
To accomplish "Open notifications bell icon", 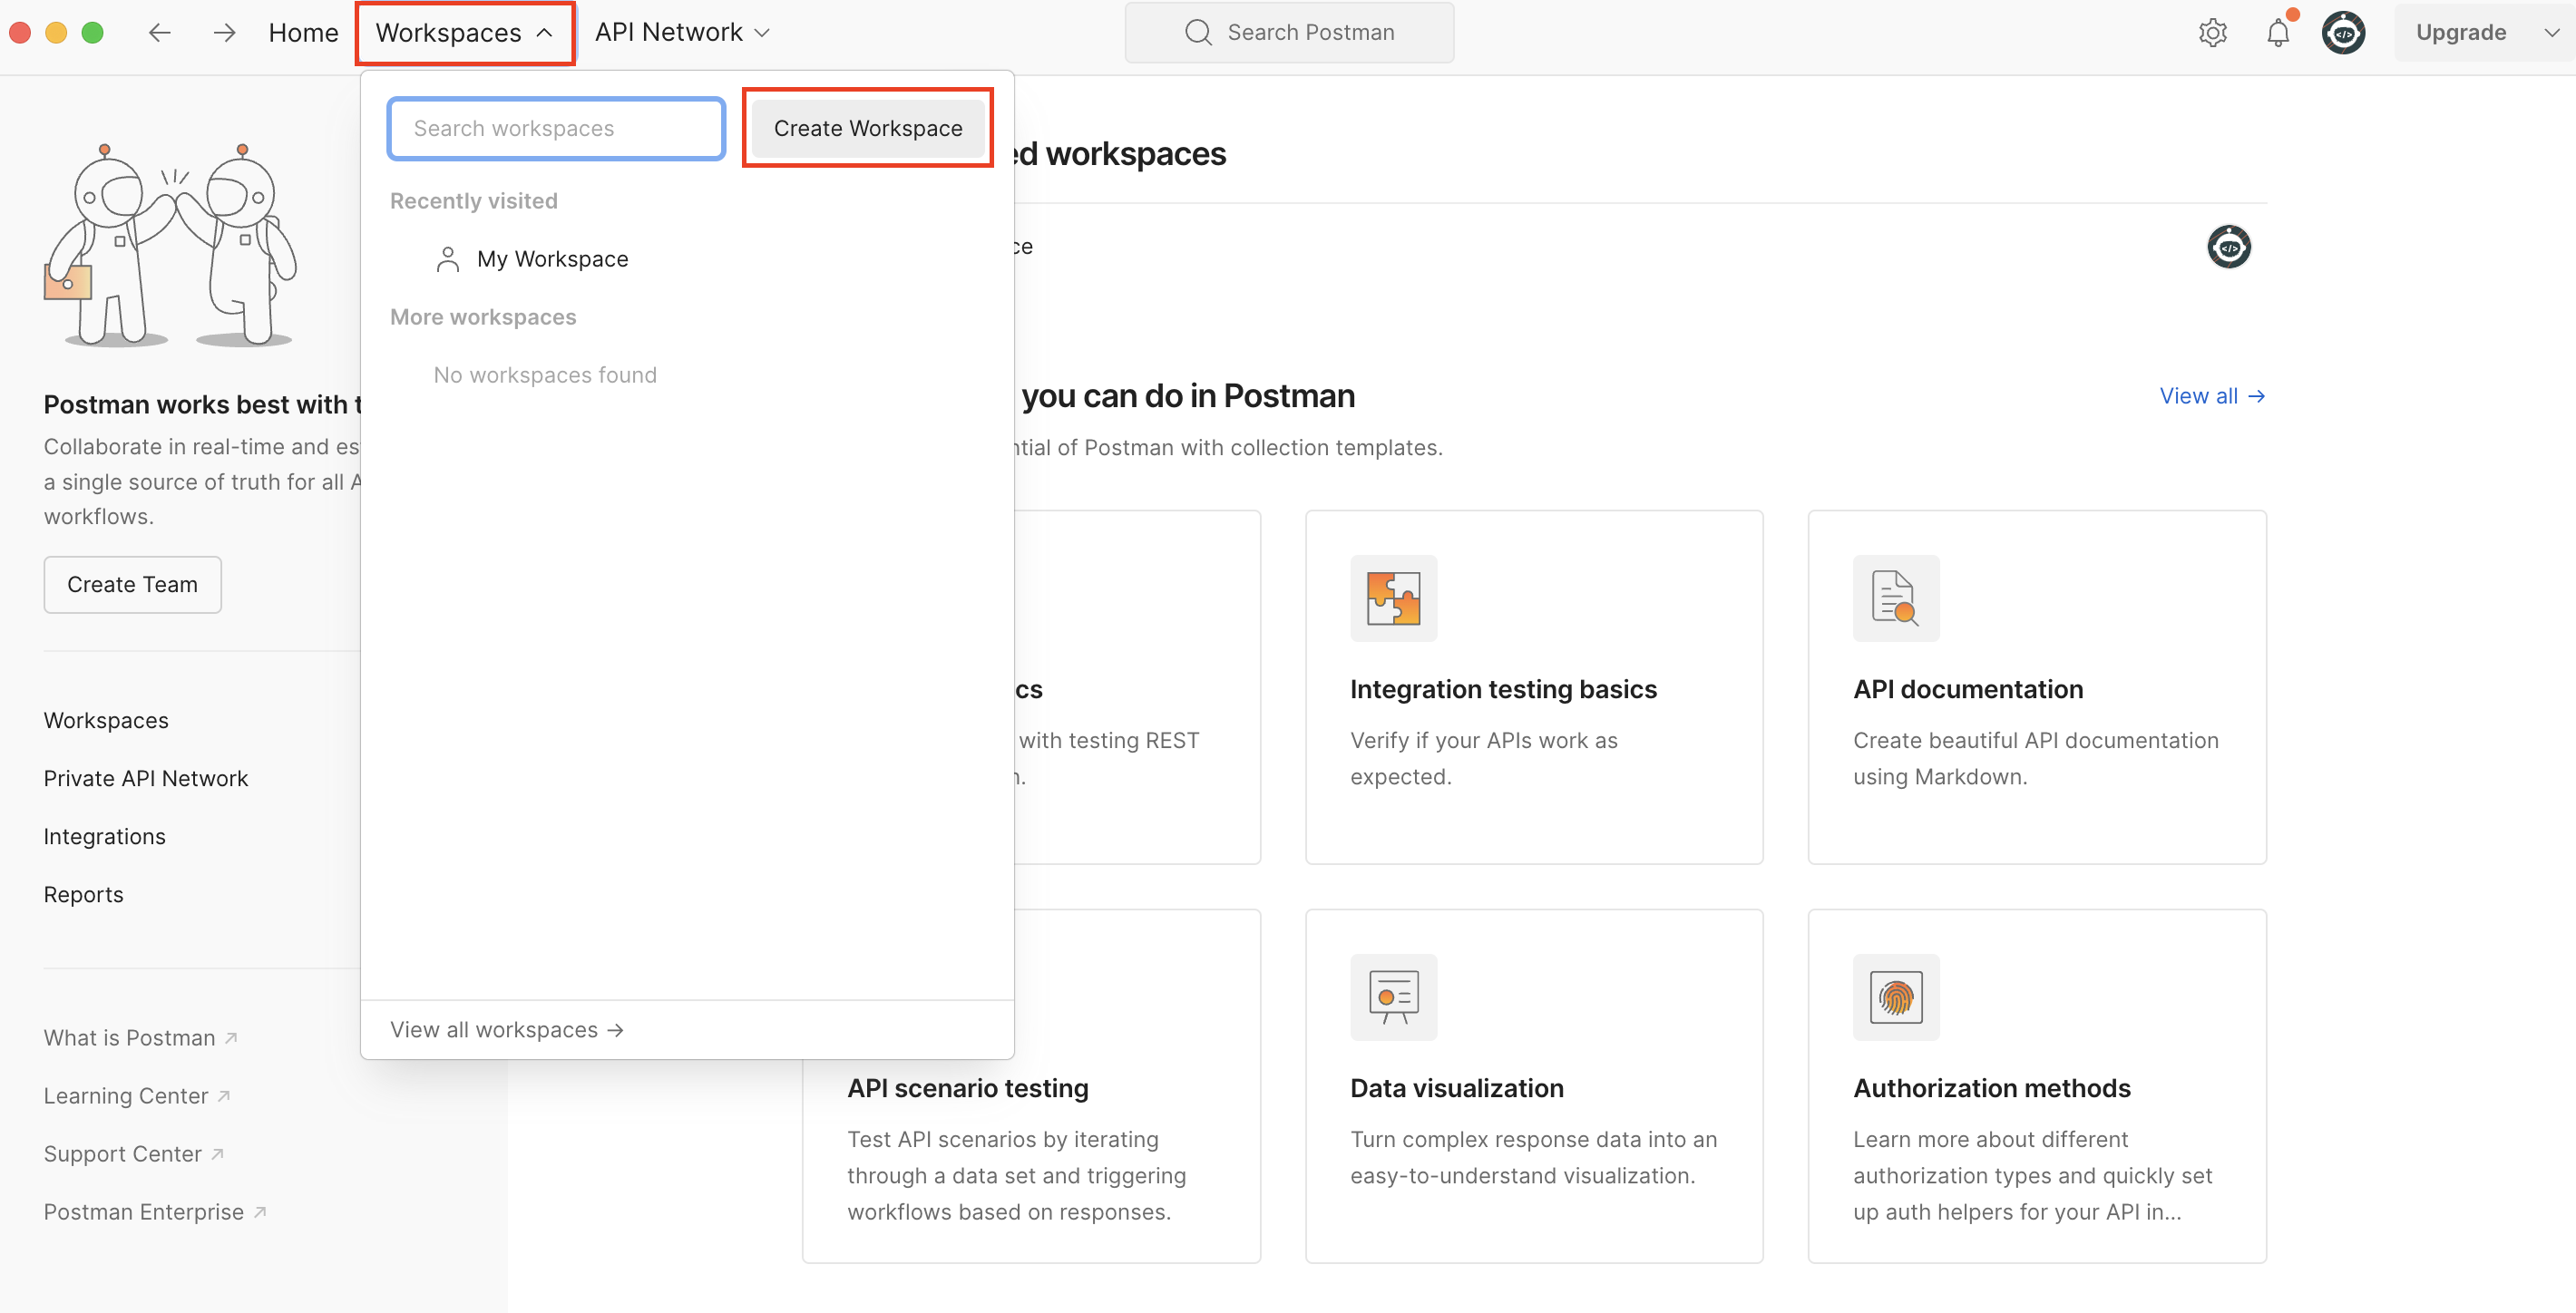I will [x=2278, y=33].
